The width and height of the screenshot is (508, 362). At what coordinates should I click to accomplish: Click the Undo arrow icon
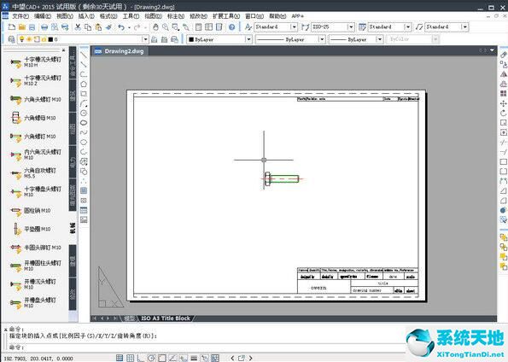click(121, 27)
